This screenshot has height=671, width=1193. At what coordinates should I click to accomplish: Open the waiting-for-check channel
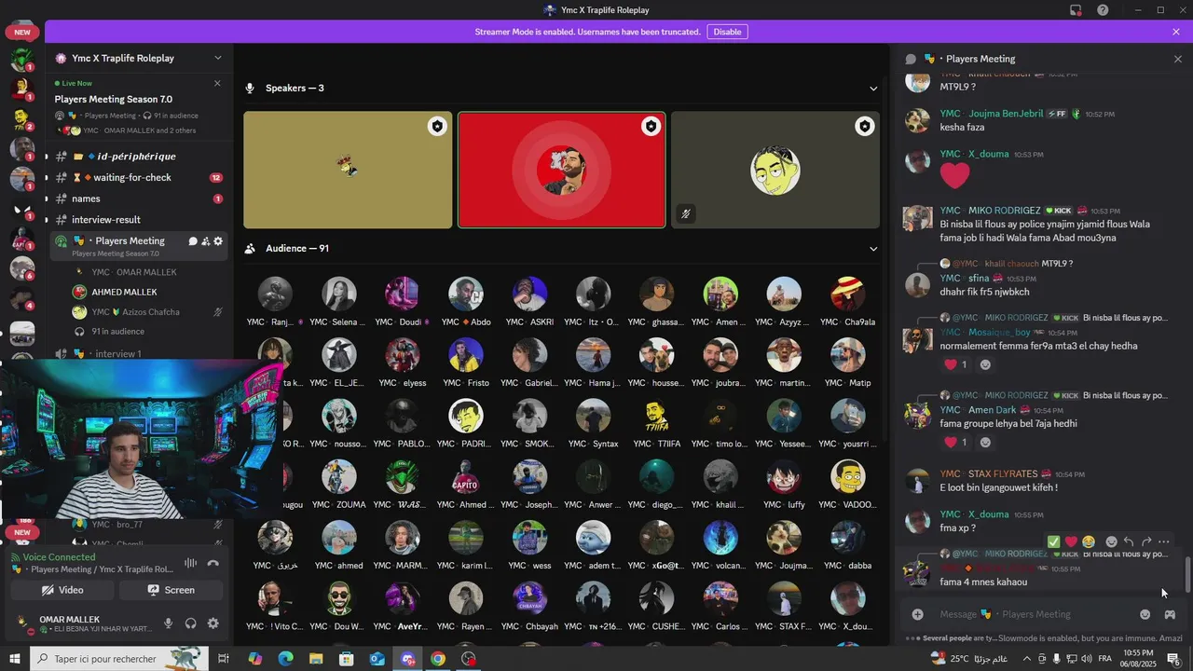[x=138, y=177]
